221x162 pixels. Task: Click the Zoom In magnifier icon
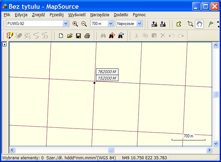point(75,24)
